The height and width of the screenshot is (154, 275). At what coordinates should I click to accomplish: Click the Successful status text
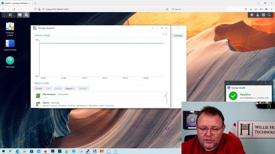click(x=63, y=94)
